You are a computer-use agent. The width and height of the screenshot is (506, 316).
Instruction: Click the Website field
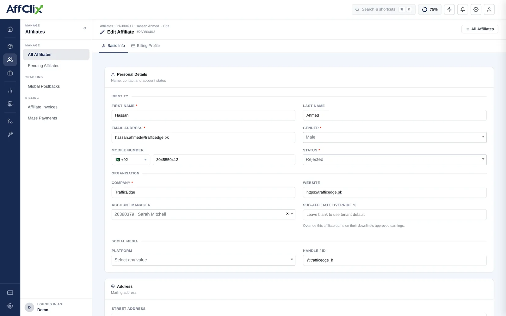[x=395, y=192]
